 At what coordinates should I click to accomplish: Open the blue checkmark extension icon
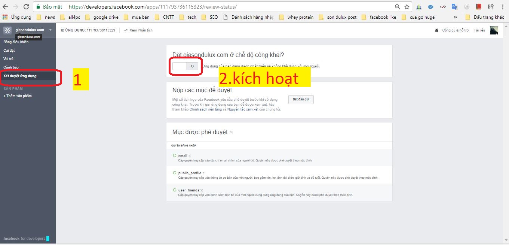(431, 7)
